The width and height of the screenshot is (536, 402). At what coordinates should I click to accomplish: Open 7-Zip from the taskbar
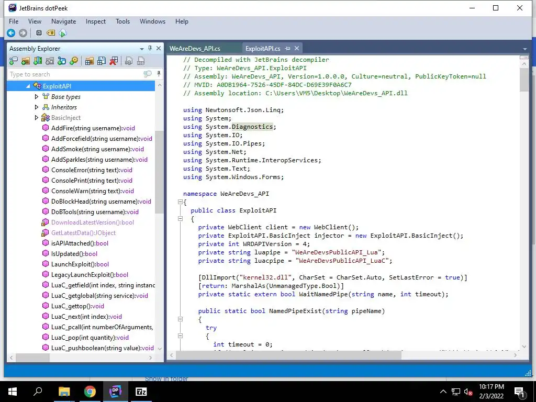[x=141, y=392]
